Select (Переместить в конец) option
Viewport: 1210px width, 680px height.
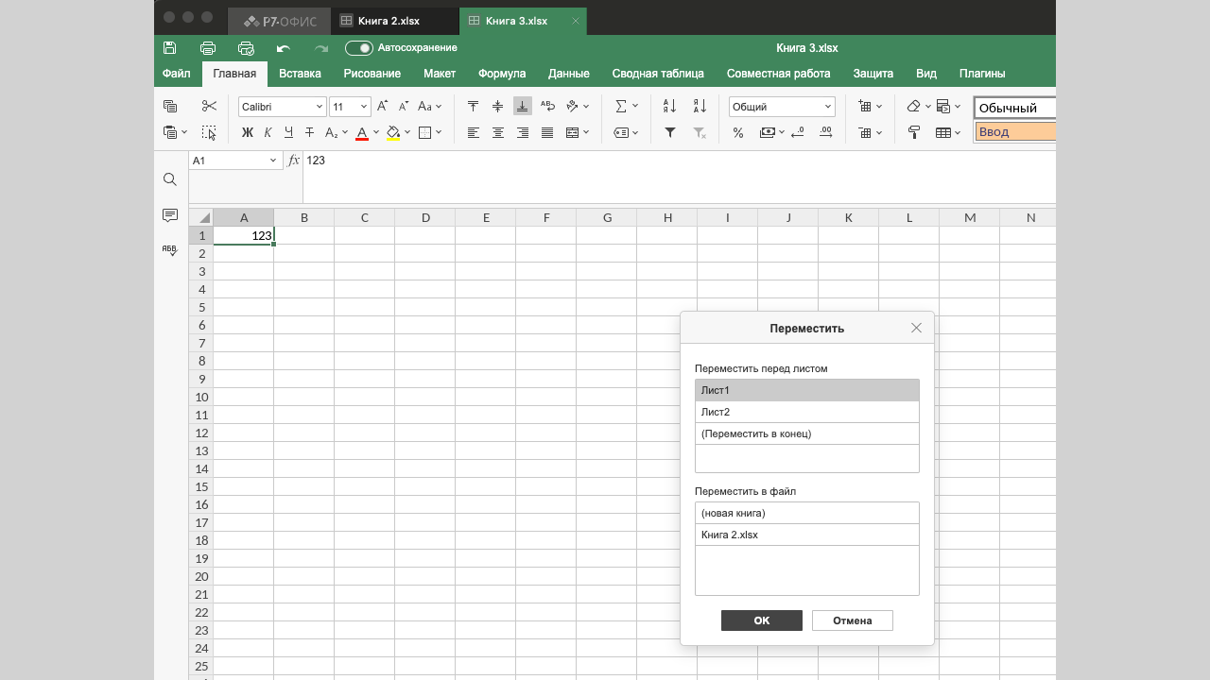pyautogui.click(x=807, y=433)
